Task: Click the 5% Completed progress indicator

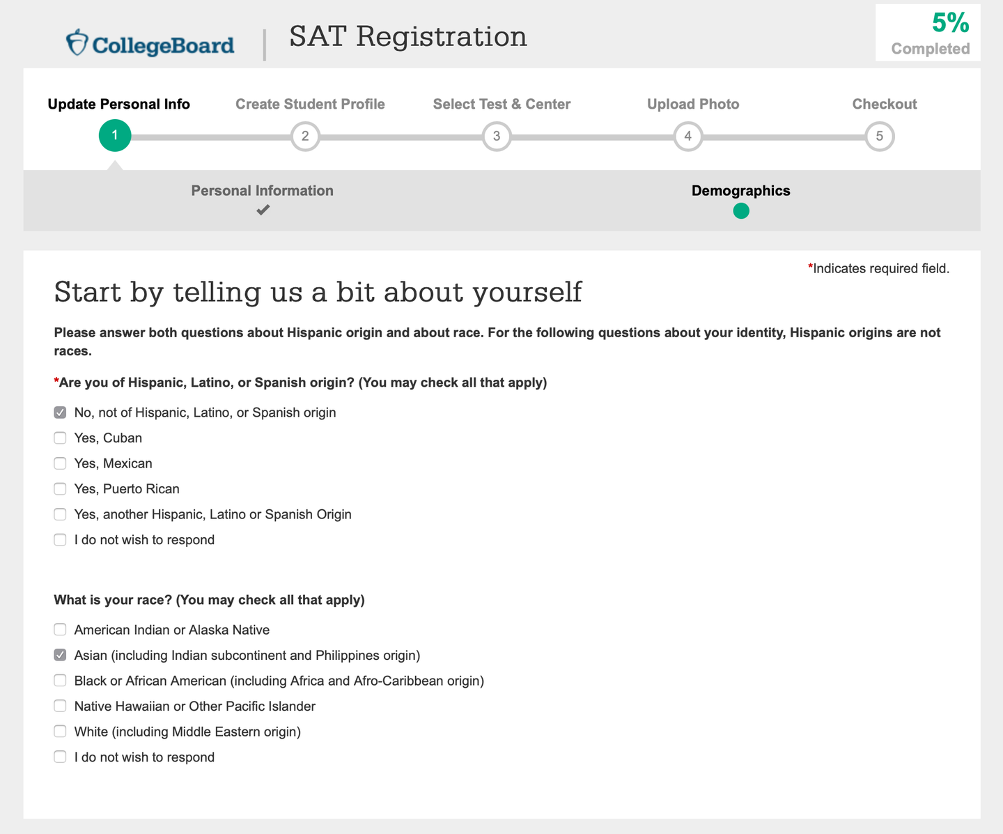Action: click(928, 33)
